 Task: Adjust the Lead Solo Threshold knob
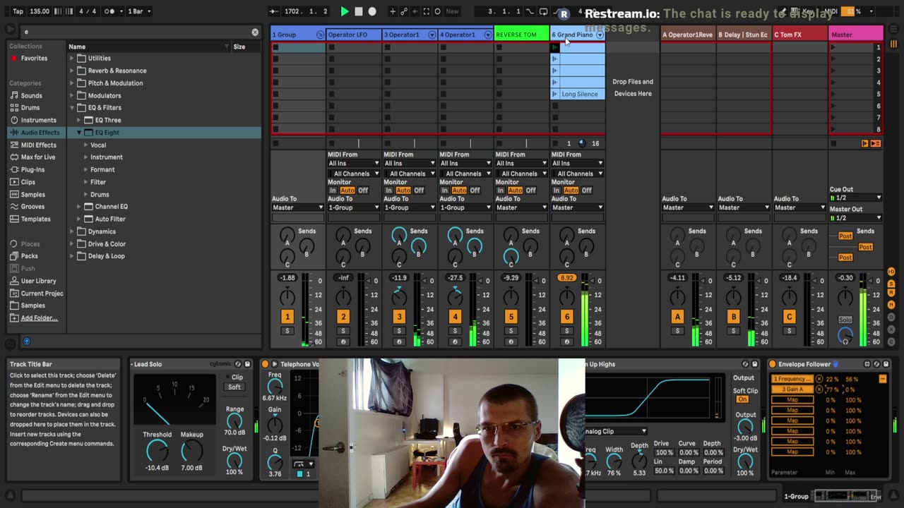[157, 451]
